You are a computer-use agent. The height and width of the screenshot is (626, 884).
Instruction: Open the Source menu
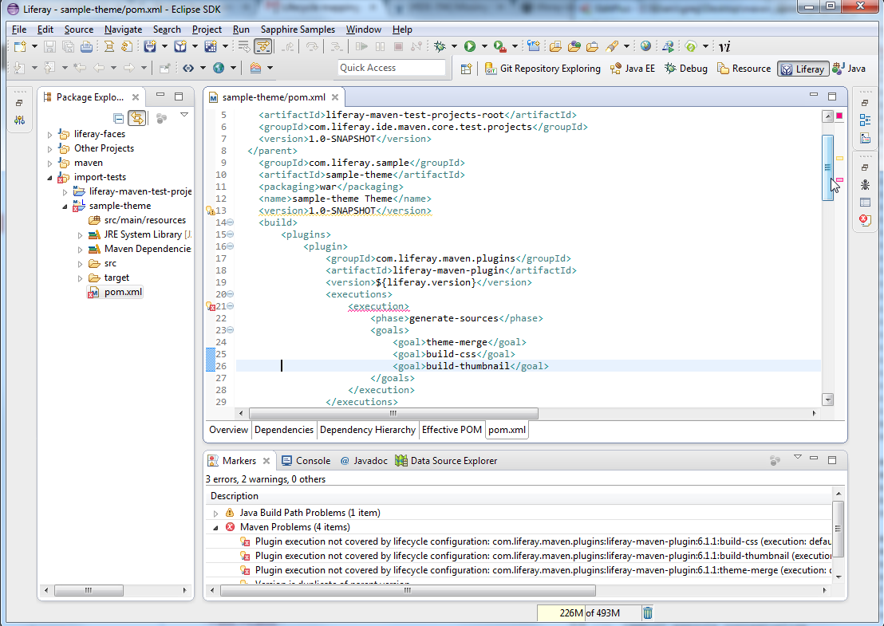(x=78, y=30)
